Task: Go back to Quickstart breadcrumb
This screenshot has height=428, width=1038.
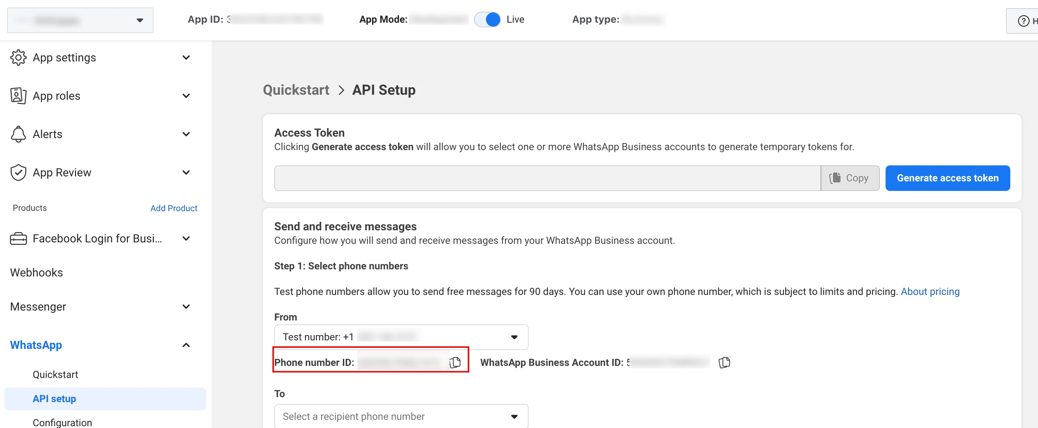Action: pos(296,90)
